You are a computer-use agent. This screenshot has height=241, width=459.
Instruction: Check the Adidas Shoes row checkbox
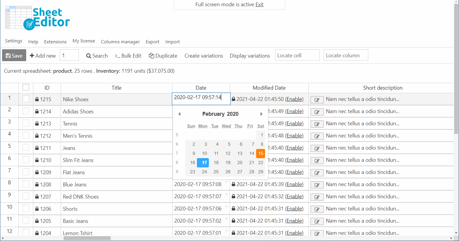[26, 111]
